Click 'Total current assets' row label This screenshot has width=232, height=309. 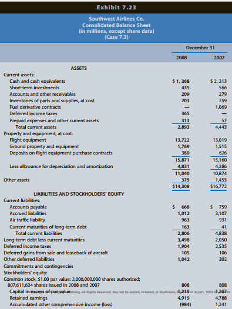[x=36, y=127]
